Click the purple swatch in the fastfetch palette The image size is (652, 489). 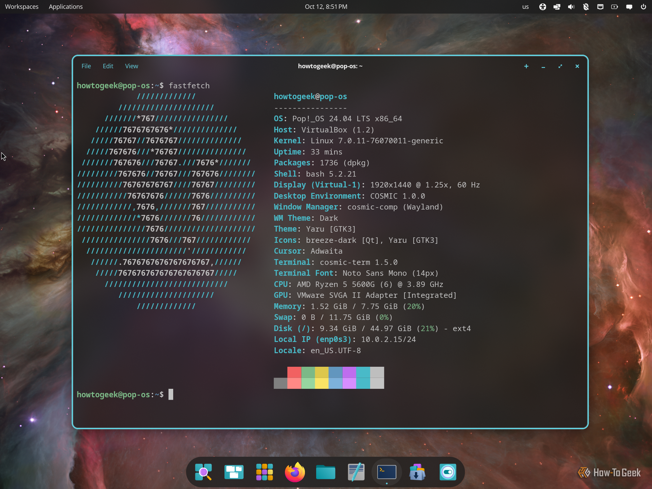[x=349, y=372]
